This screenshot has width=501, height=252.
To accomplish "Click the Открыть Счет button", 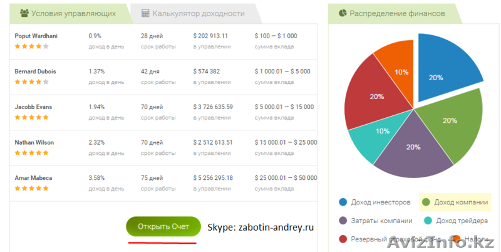I will 163,226.
